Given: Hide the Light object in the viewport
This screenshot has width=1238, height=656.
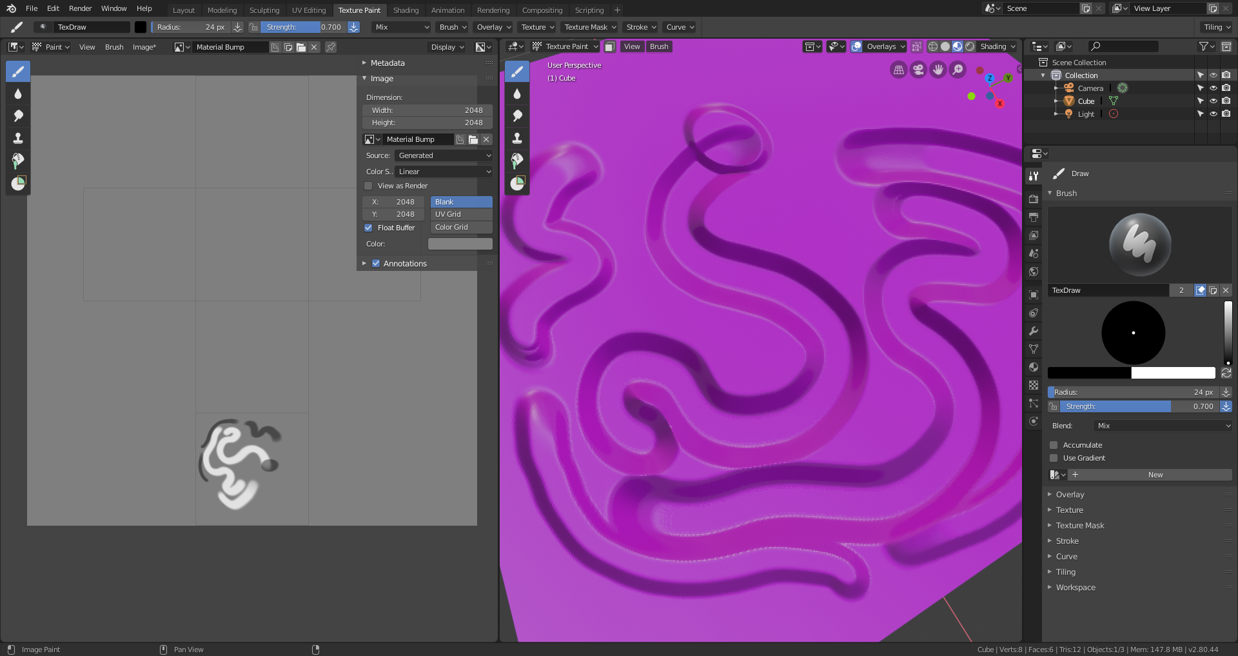Looking at the screenshot, I should pos(1213,114).
